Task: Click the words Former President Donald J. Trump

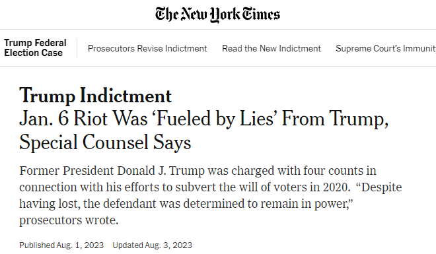Action: coord(112,171)
